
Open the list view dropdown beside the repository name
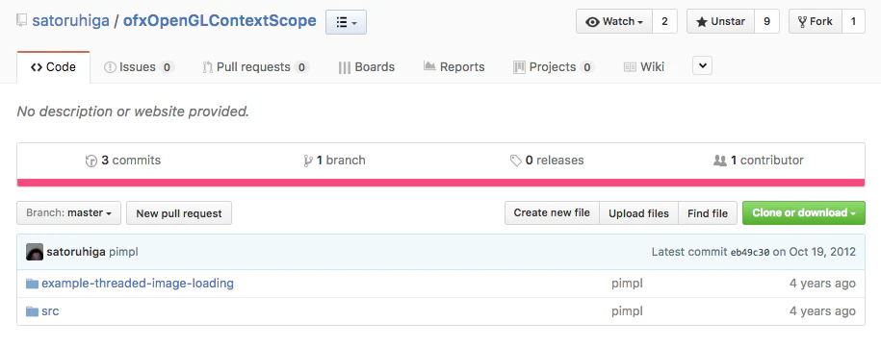346,22
